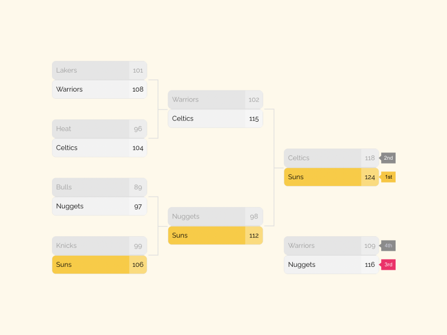The width and height of the screenshot is (447, 335).
Task: Select Lakers in the first round
Action: tap(92, 70)
